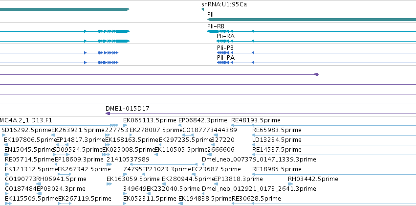This screenshot has width=416, height=206.
Task: Click EK115509.5prime EST label
Action: (32, 199)
